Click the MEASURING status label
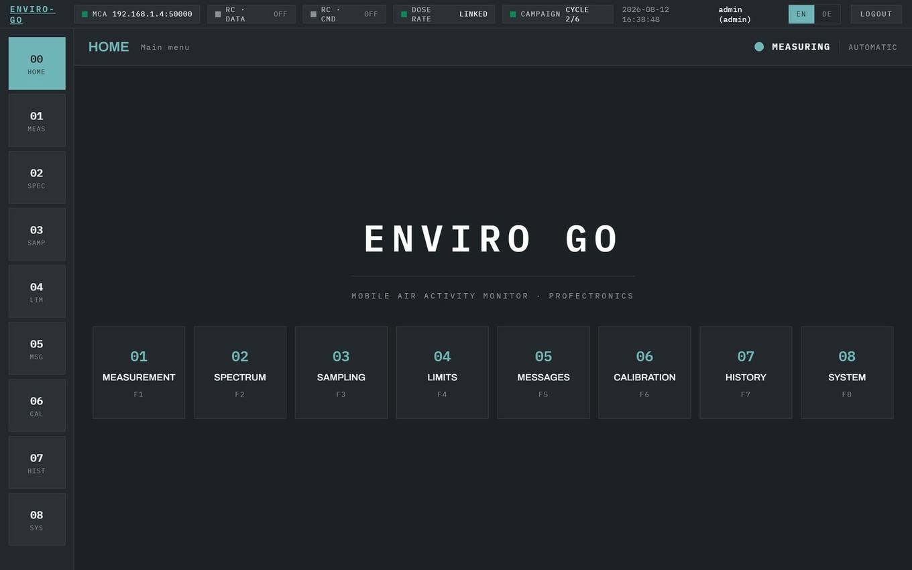 pyautogui.click(x=801, y=47)
